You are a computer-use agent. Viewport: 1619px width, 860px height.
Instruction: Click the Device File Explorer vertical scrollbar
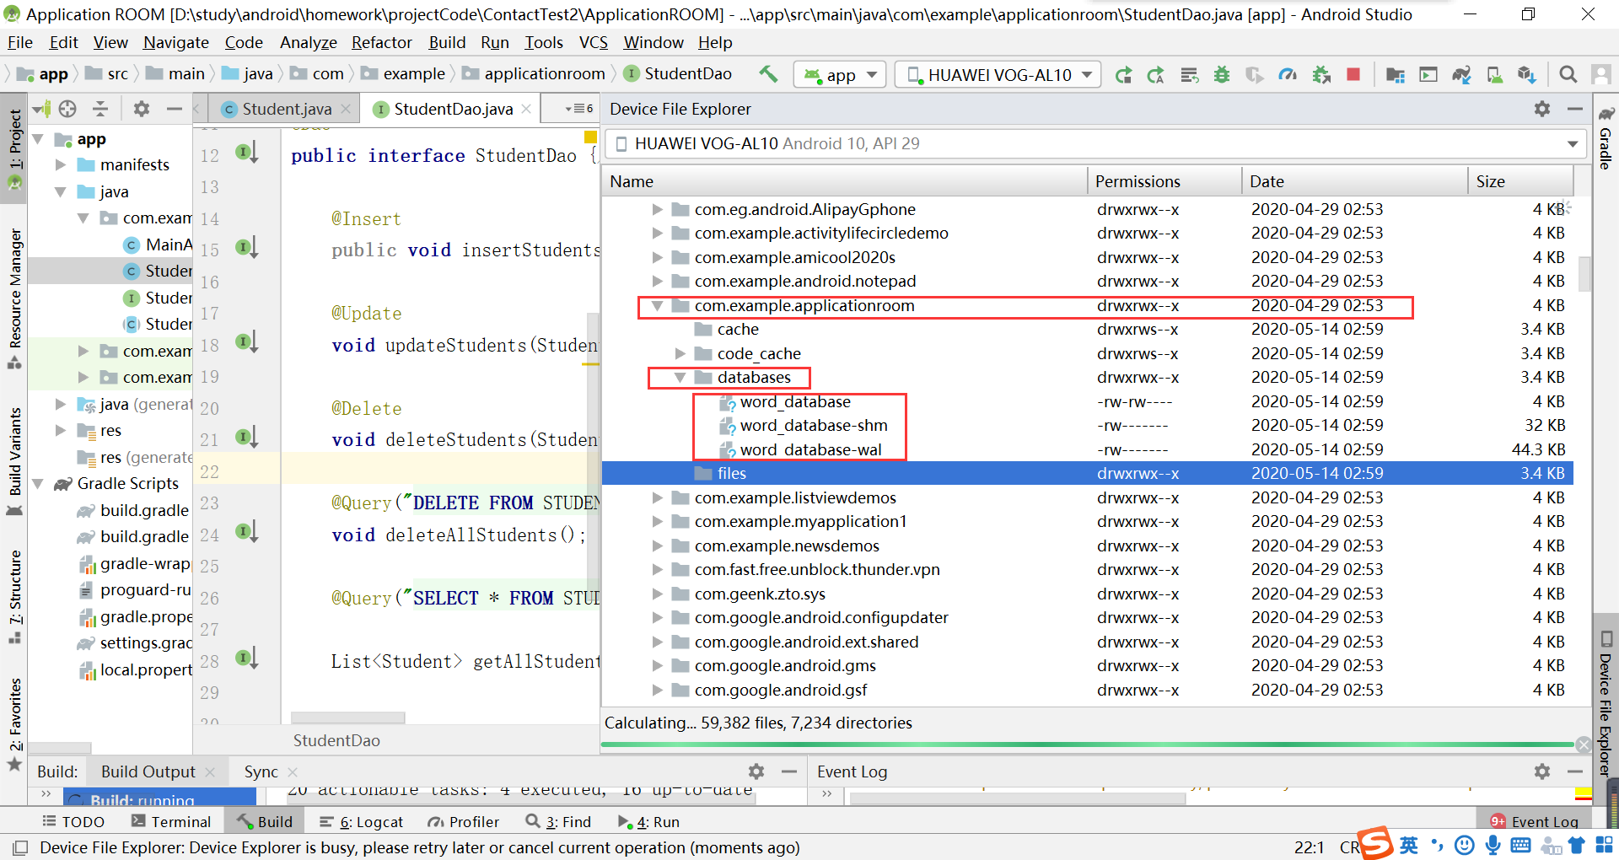[1584, 274]
